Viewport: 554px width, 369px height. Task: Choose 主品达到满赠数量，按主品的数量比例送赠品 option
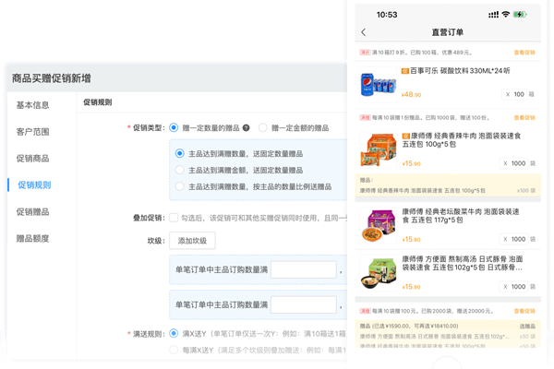[x=180, y=186]
